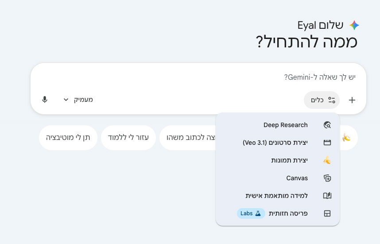Click the Veo video clapperboard icon
Screen dimensions: 380x244
(x=327, y=143)
